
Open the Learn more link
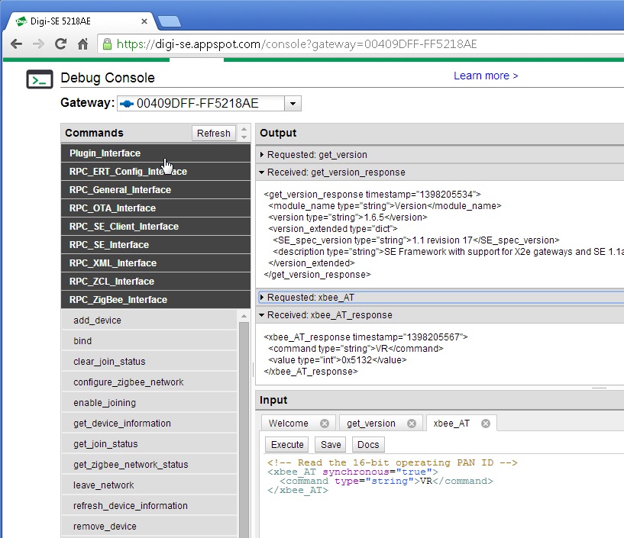(486, 76)
